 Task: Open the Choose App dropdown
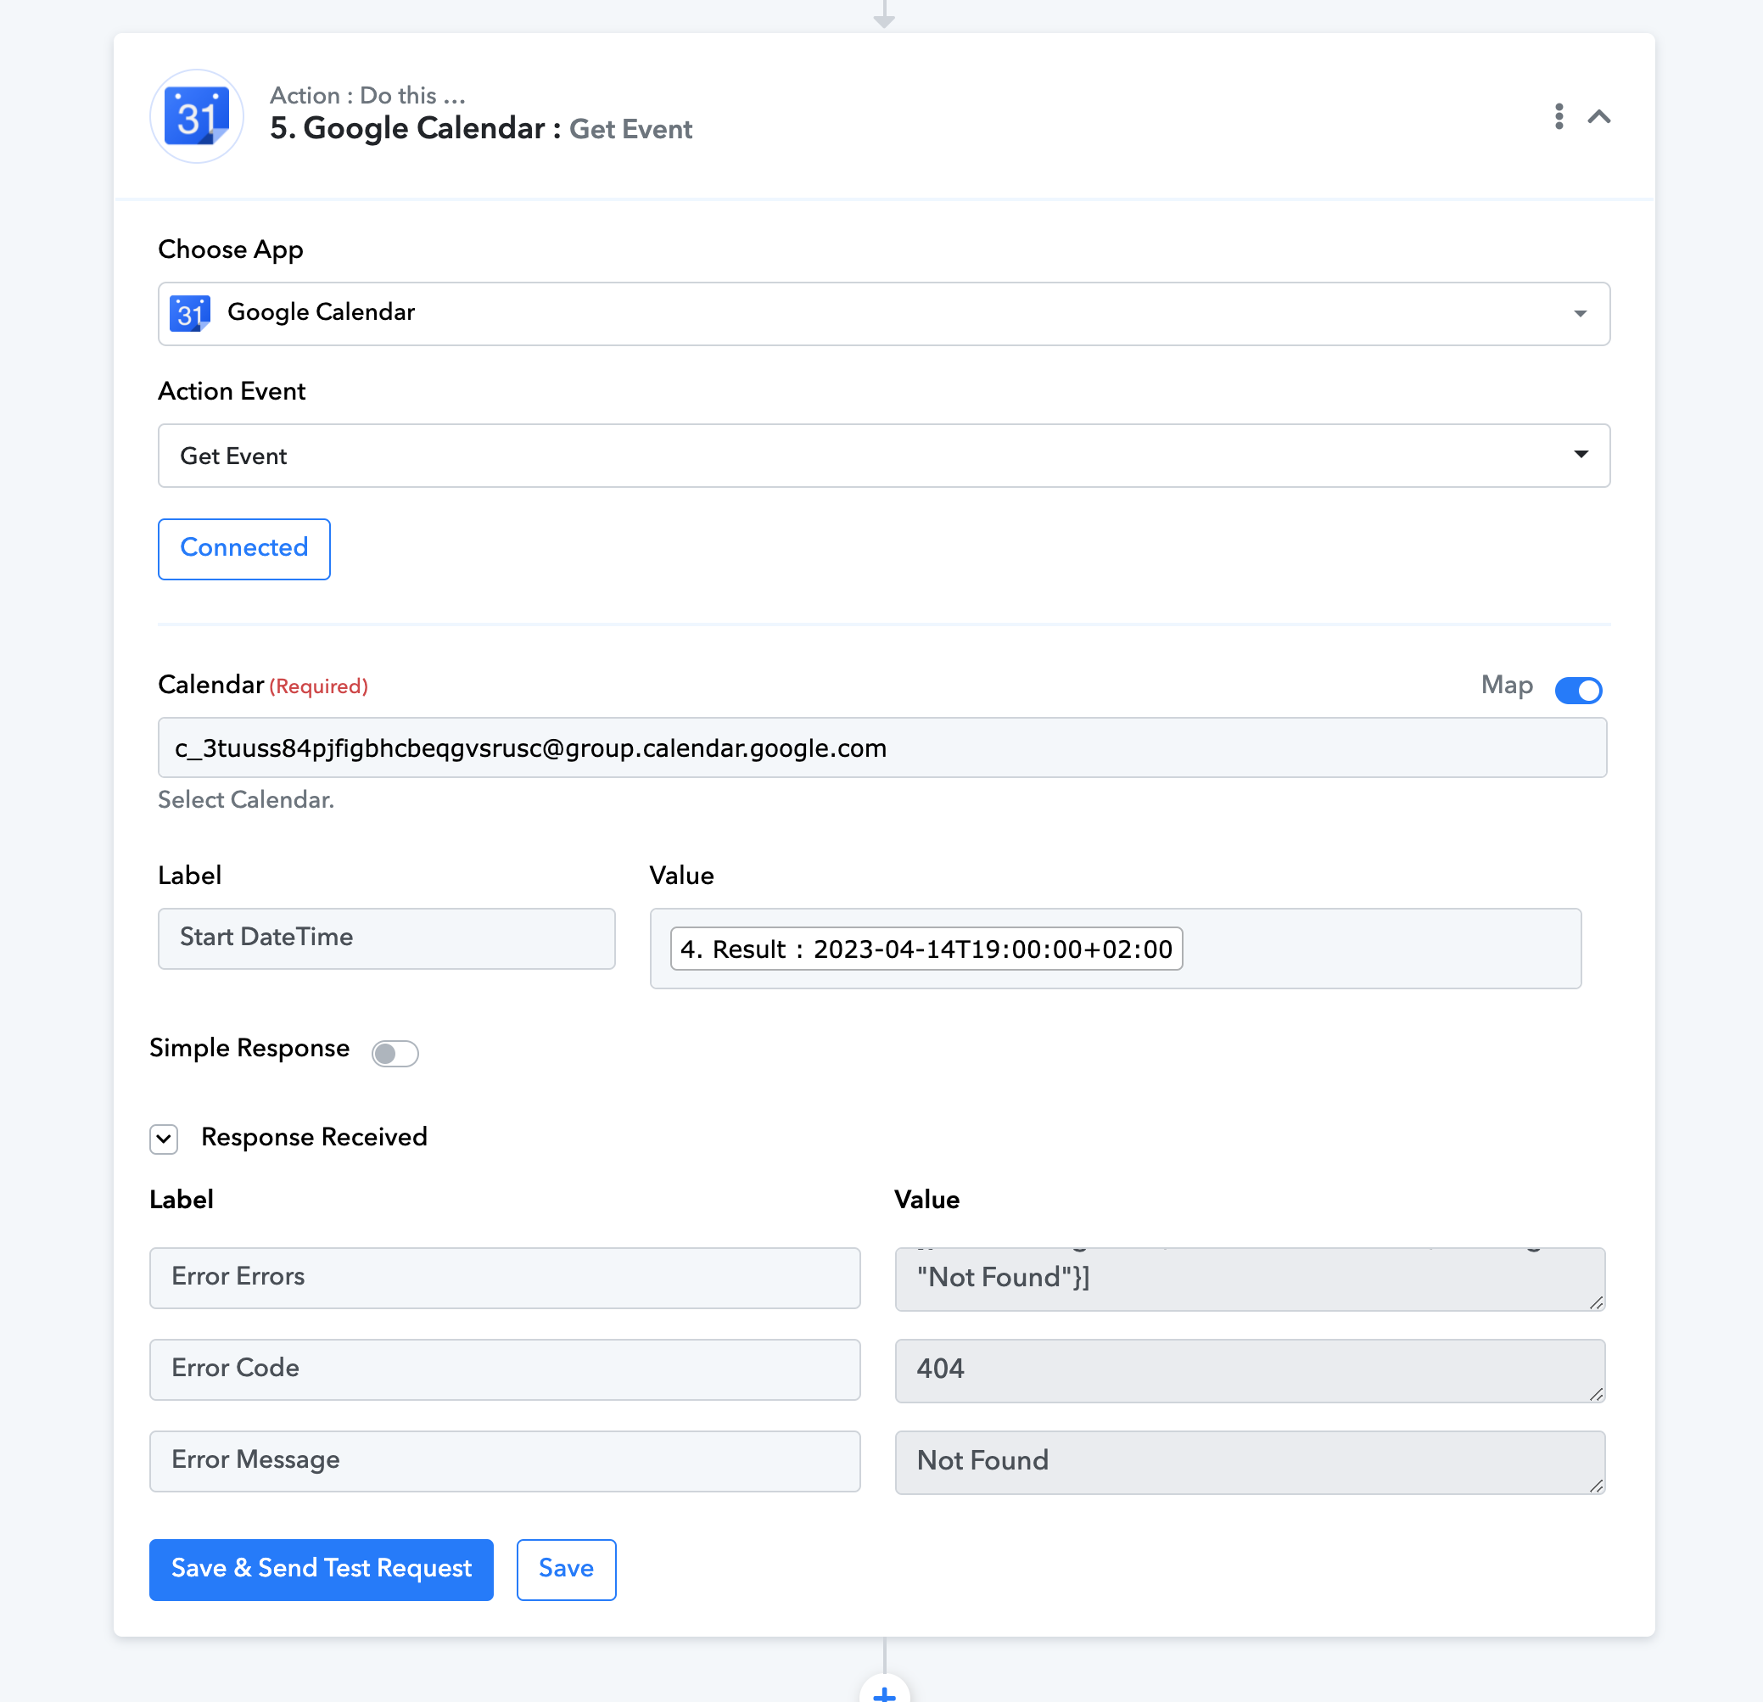[883, 313]
